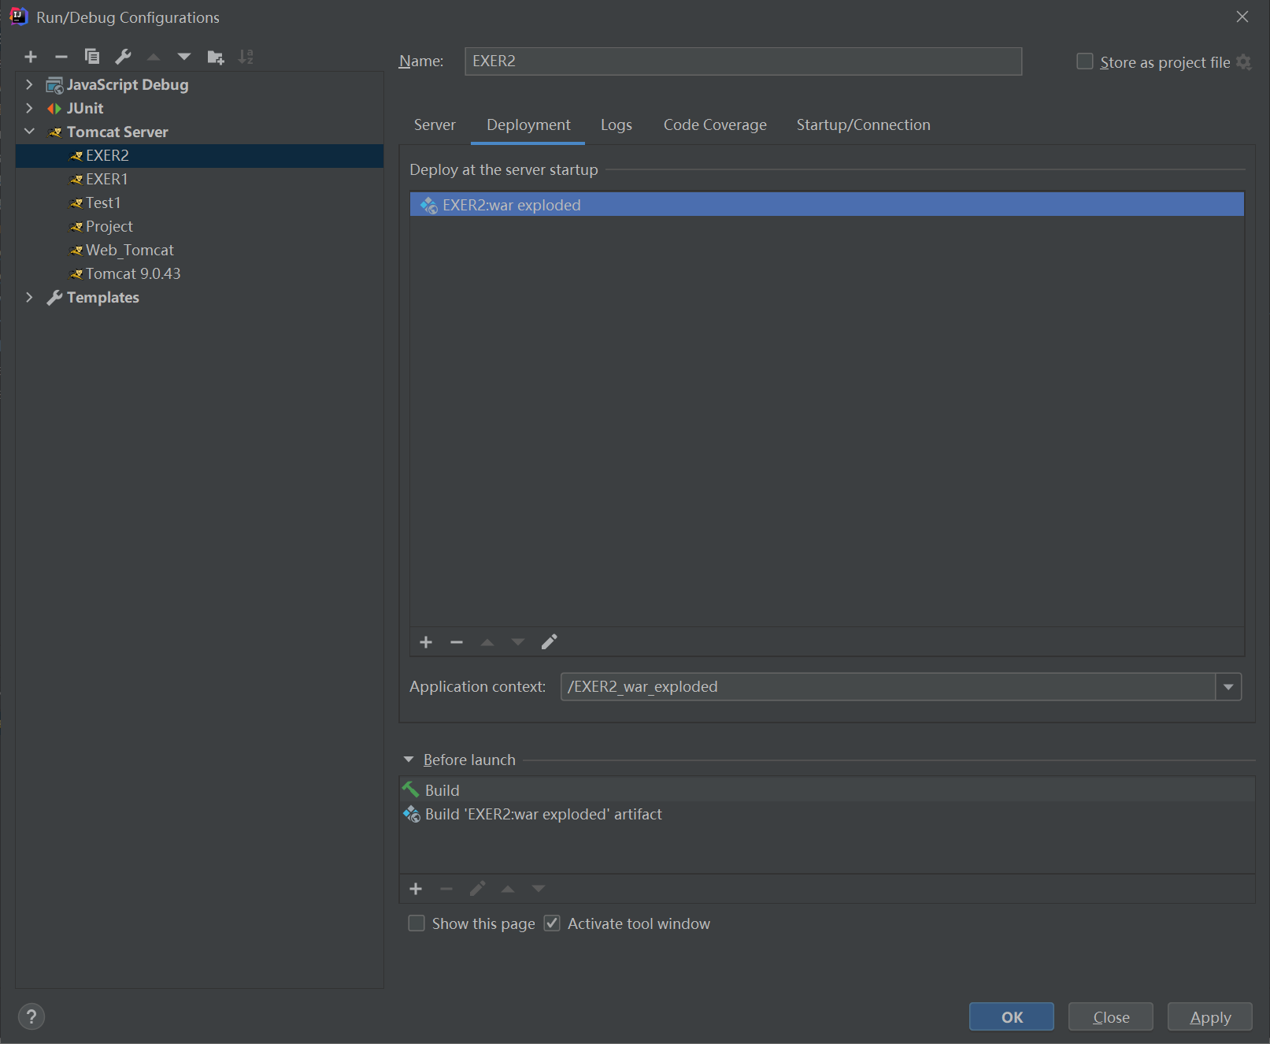Click the Name input field
1270x1044 pixels.
(743, 61)
